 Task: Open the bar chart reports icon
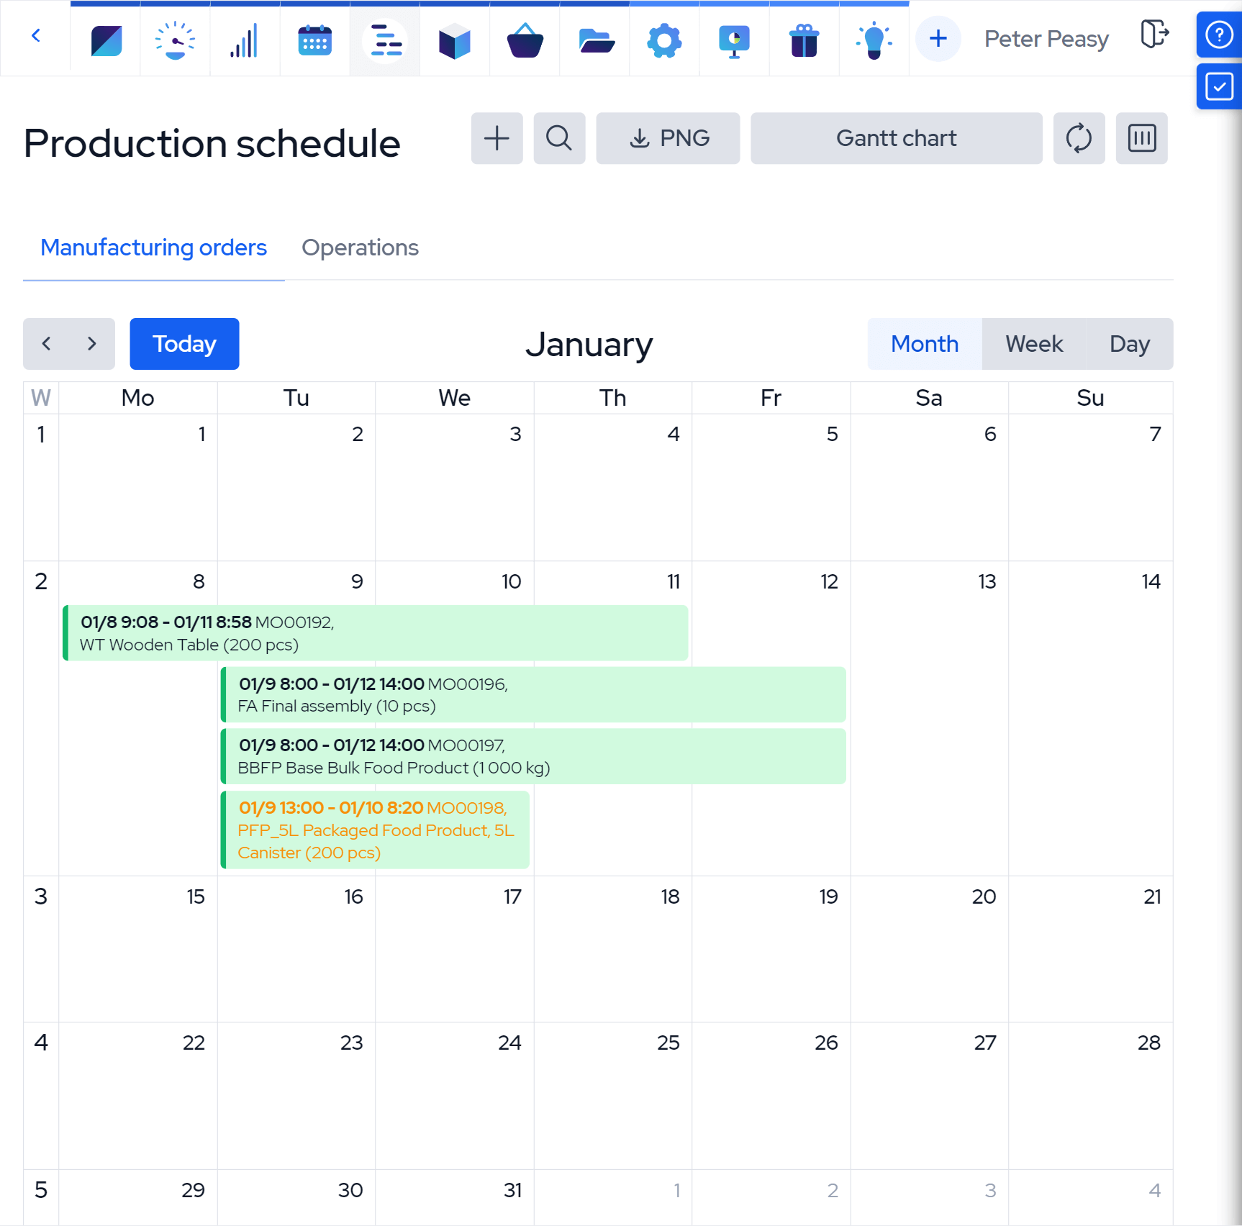[x=245, y=40]
